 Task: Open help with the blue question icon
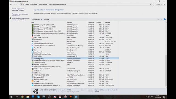click(164, 19)
